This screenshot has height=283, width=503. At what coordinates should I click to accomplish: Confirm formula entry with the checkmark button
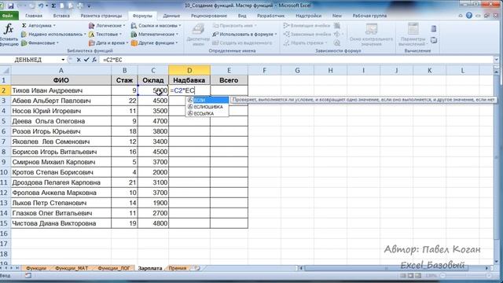86,60
